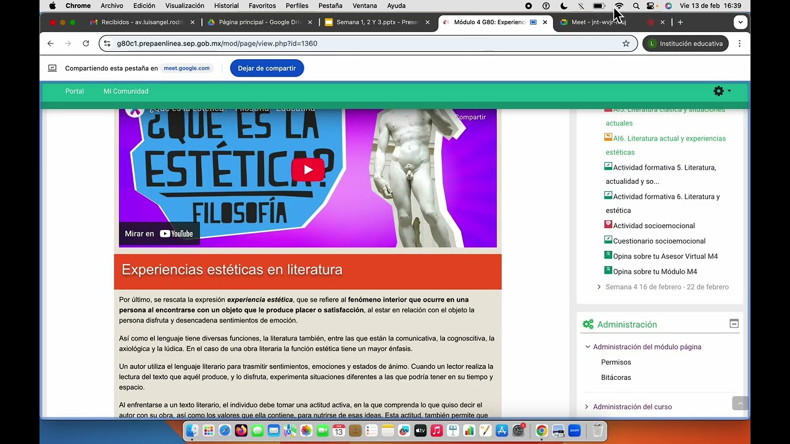
Task: Bookmark this page with star icon
Action: pos(626,44)
